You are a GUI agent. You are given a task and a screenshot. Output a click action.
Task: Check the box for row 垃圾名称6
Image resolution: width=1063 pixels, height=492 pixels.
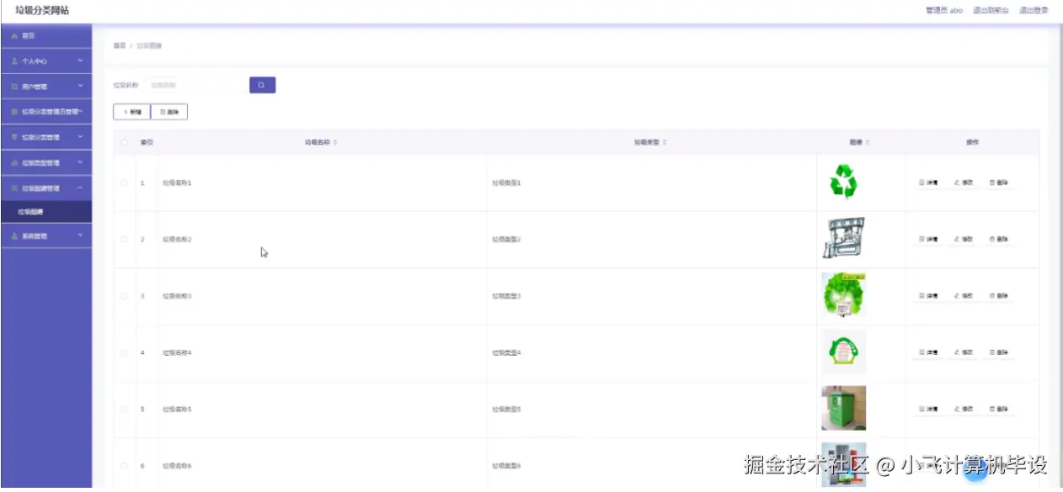pos(125,466)
